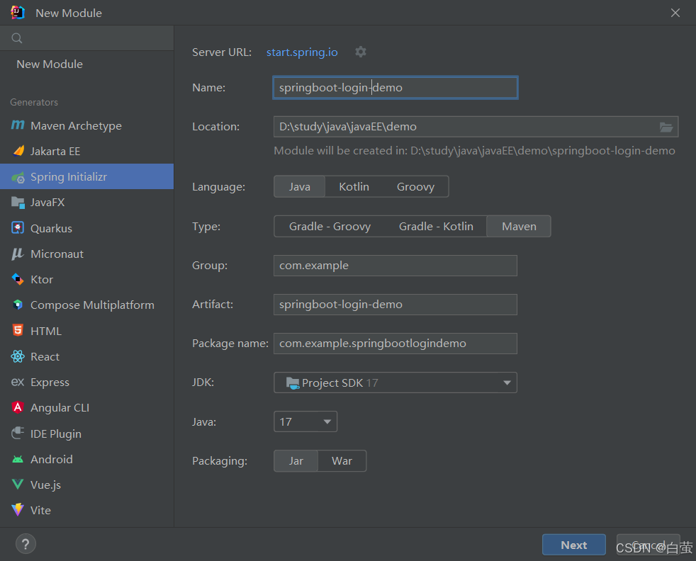Select Angular CLI generator
Viewport: 696px width, 561px height.
[86, 407]
